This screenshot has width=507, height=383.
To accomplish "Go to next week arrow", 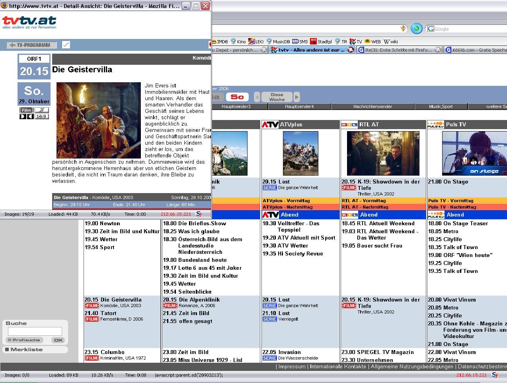I will [296, 97].
